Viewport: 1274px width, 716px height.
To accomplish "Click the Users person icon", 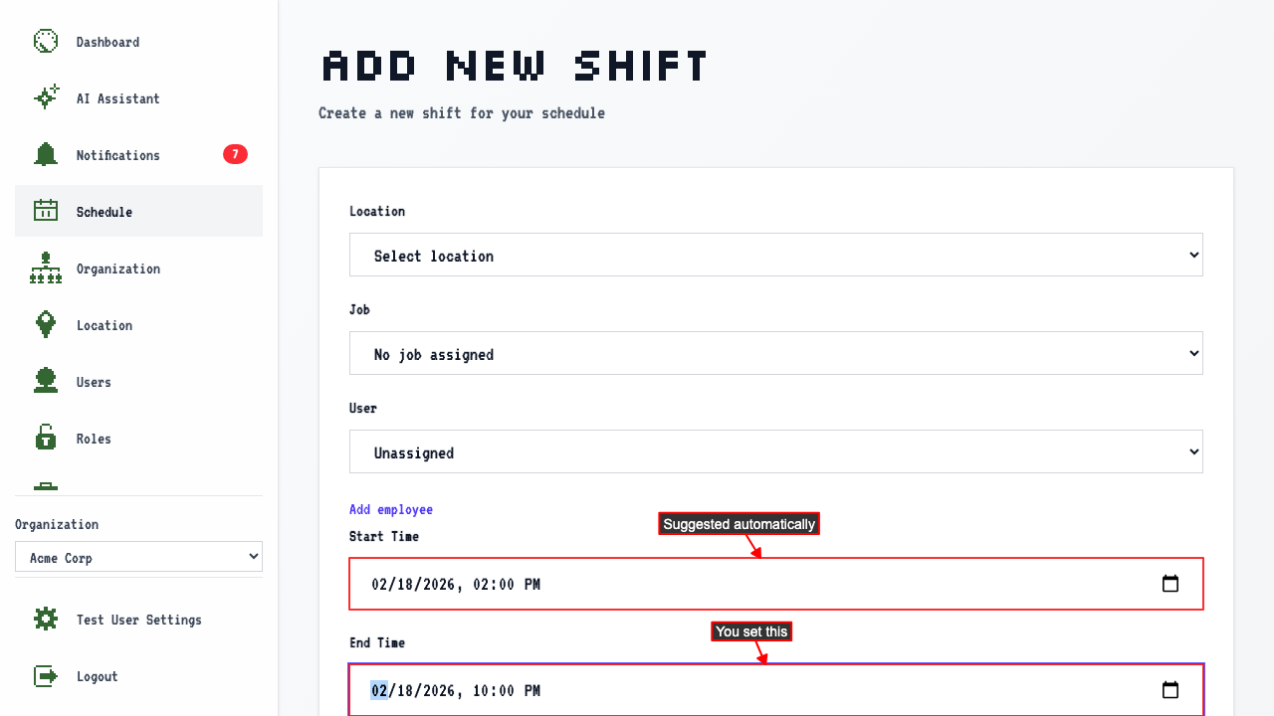I will [x=46, y=382].
